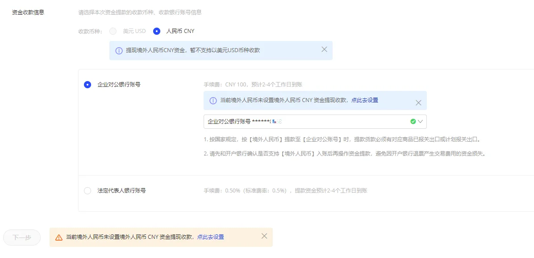Click info icon in USD-not-supported notice
Image resolution: width=534 pixels, height=258 pixels.
119,51
